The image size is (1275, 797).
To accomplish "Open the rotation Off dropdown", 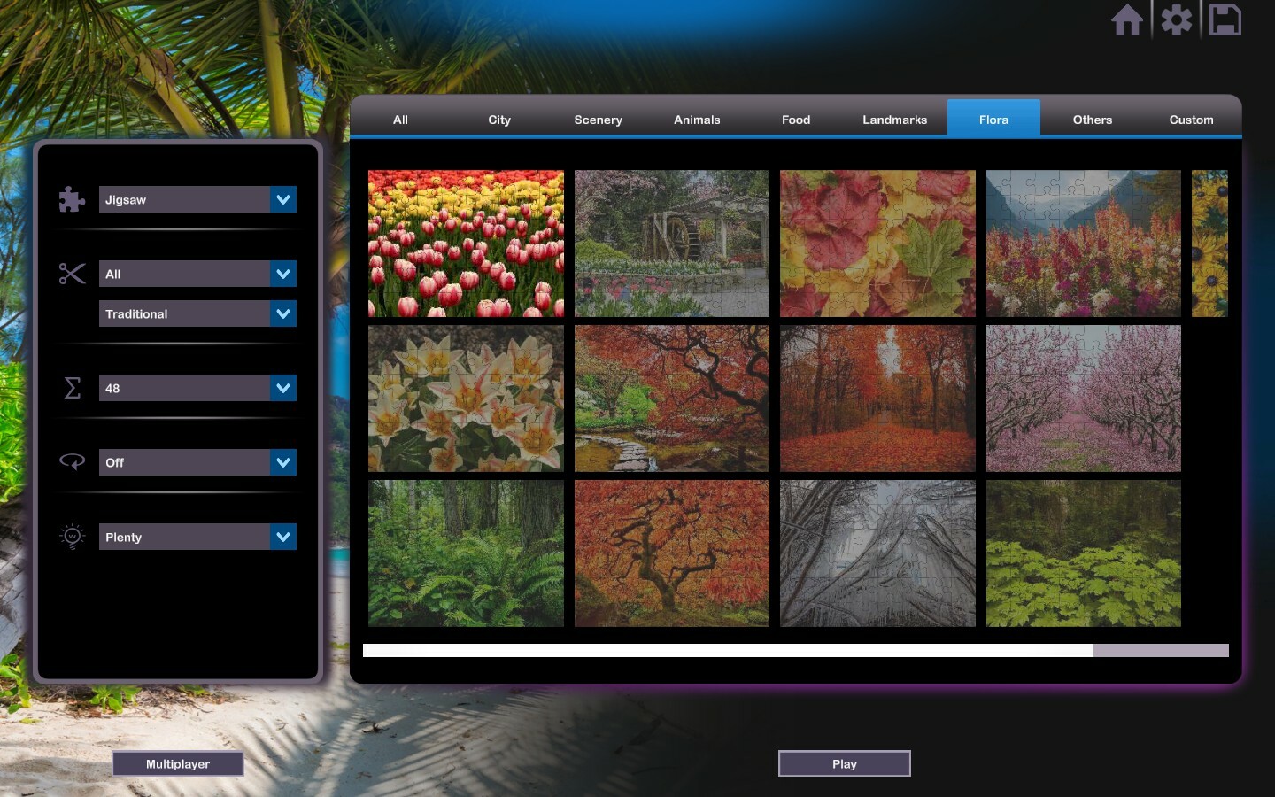I will [197, 461].
